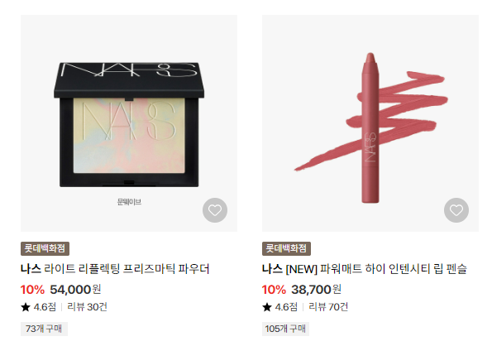Open the NARS lip pencil product image
Screen dimensions: 492x346
click(x=370, y=123)
